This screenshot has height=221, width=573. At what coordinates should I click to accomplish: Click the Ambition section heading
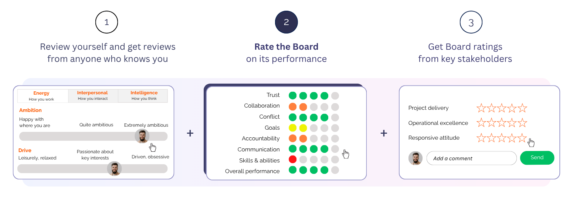pyautogui.click(x=30, y=110)
